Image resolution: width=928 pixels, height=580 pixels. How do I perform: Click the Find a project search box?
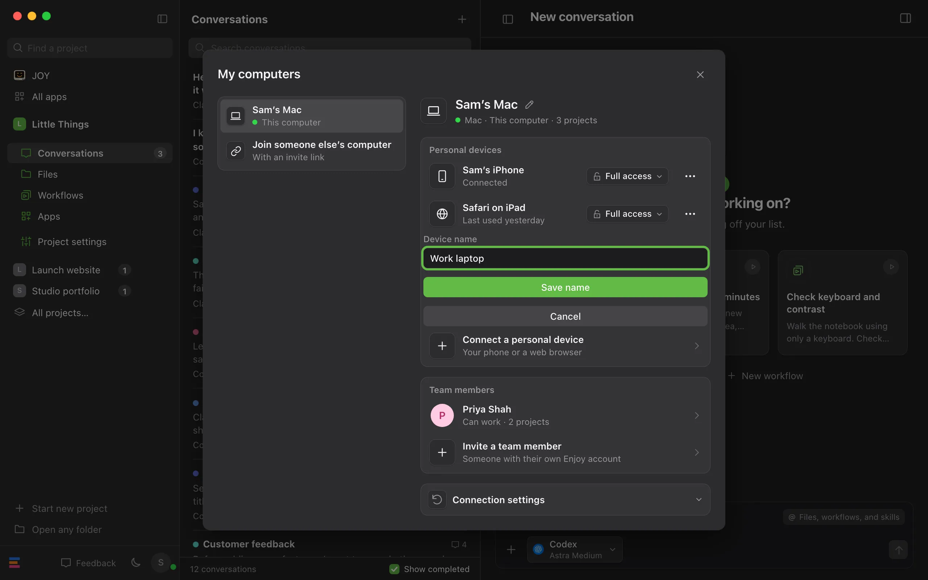click(x=90, y=48)
